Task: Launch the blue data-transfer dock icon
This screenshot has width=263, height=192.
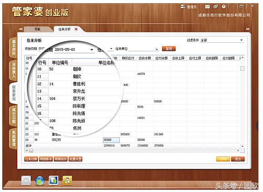Action: (54, 181)
